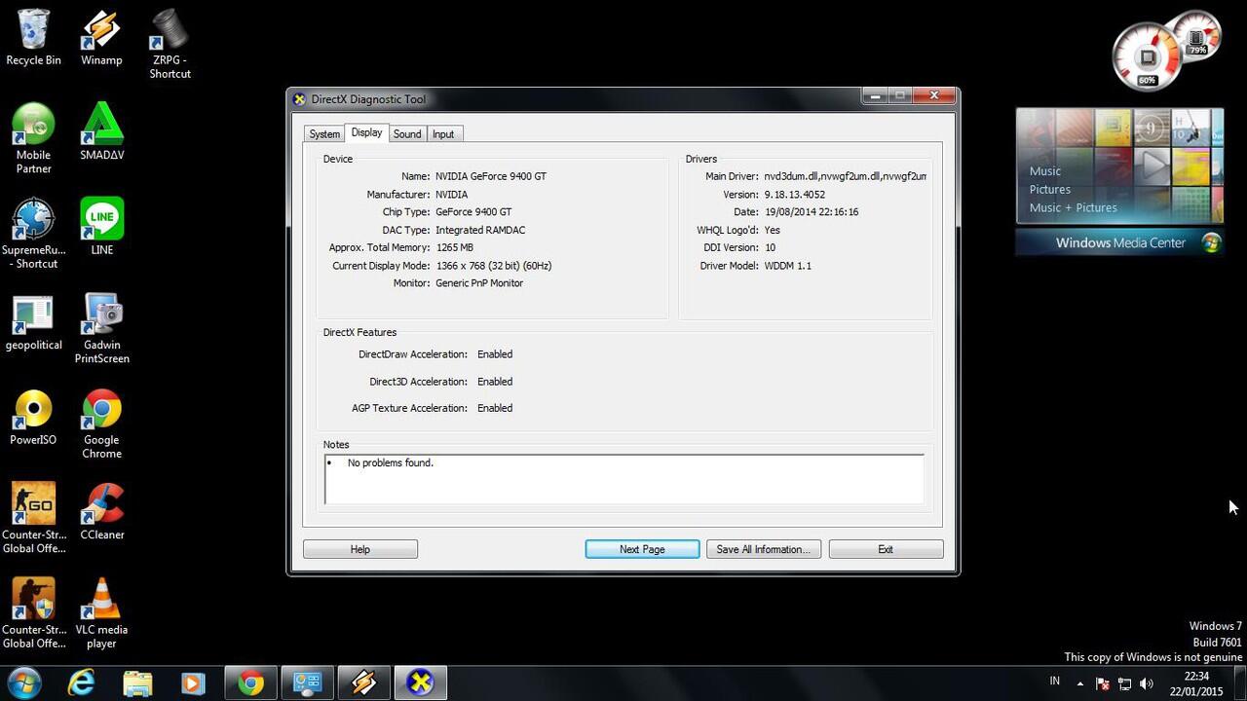Select SupremeRuler shortcut icon
This screenshot has width=1247, height=701.
point(33,233)
